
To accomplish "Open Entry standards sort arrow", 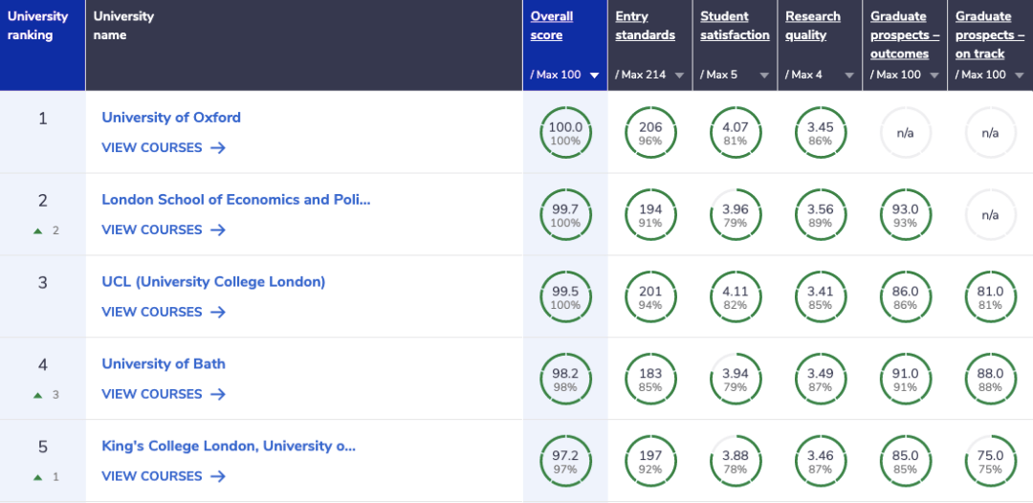I will pos(679,75).
